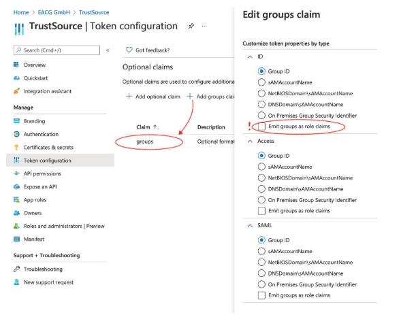Open API permissions in the sidebar

coord(42,173)
